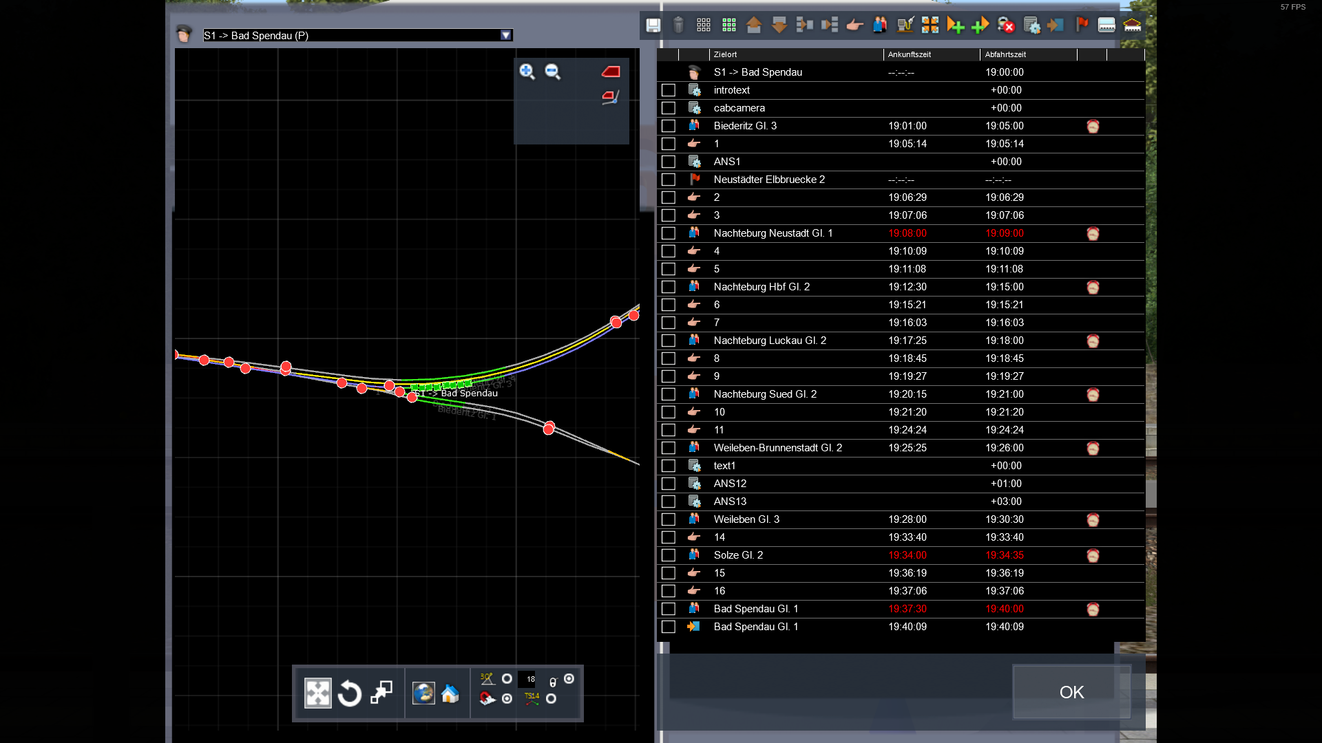
Task: Toggle the snap magnet radio button
Action: [507, 699]
